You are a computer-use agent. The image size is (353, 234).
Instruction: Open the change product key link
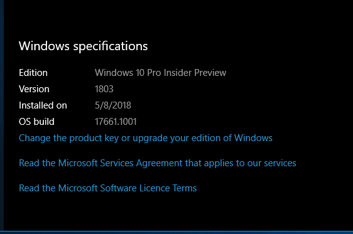pyautogui.click(x=146, y=138)
